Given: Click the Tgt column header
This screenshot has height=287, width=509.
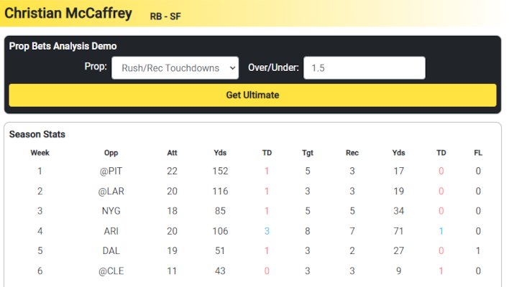Looking at the screenshot, I should point(308,153).
